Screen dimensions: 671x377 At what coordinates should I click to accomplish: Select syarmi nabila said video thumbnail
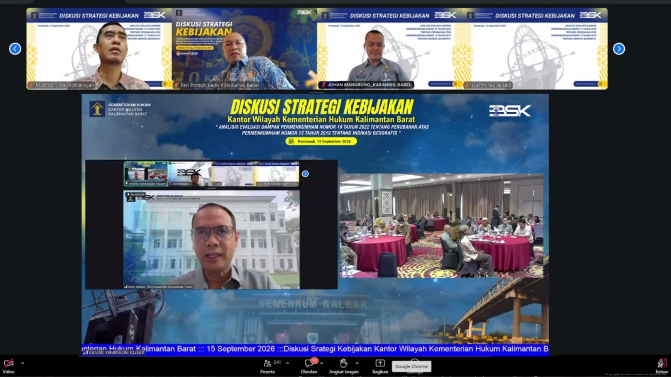[x=535, y=49]
